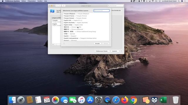Open Safari compass icon in Dock
This screenshot has height=105, width=188.
point(116,100)
